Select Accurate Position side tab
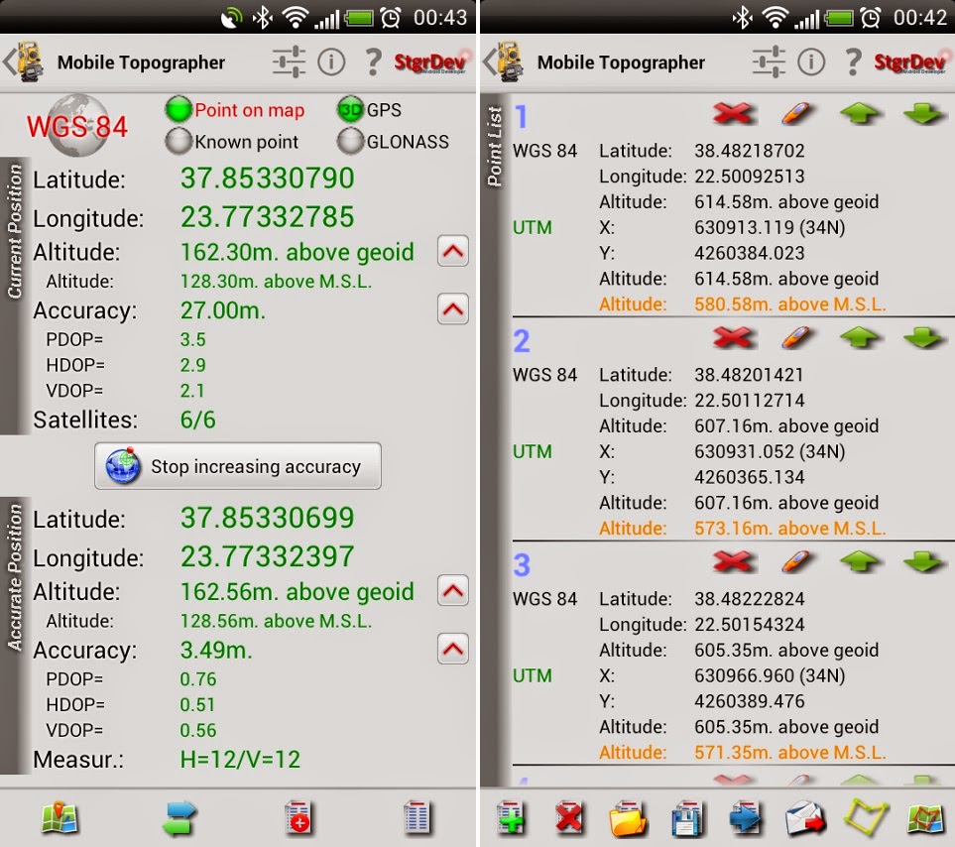Viewport: 955px width, 847px height. tap(15, 635)
